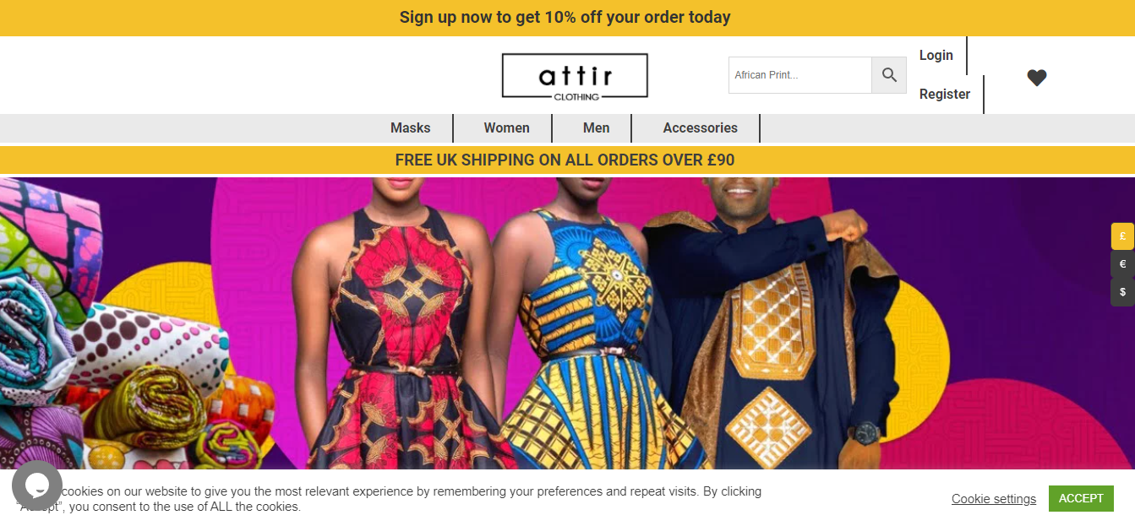
Task: Open the Register link
Action: click(945, 95)
